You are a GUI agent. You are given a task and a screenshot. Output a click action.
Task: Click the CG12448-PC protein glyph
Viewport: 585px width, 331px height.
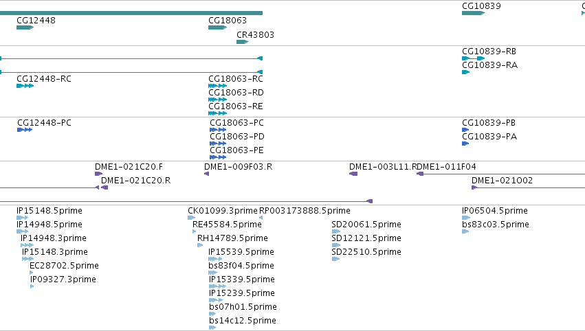[25, 130]
